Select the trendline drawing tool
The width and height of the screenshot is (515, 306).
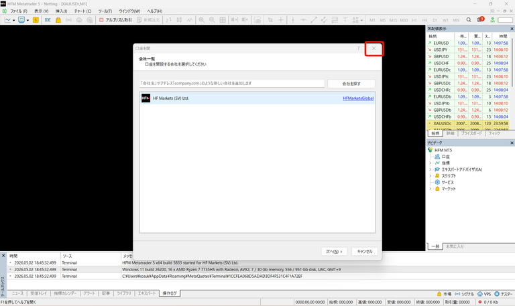click(314, 20)
